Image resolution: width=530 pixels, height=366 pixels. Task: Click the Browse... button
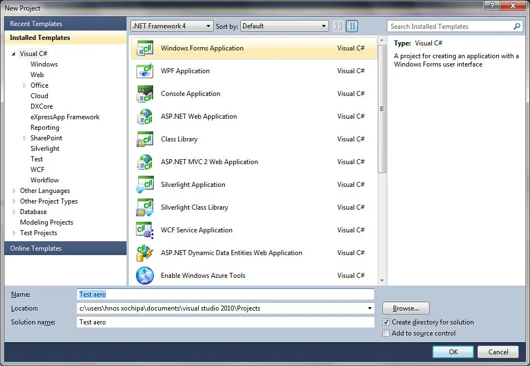pos(406,308)
